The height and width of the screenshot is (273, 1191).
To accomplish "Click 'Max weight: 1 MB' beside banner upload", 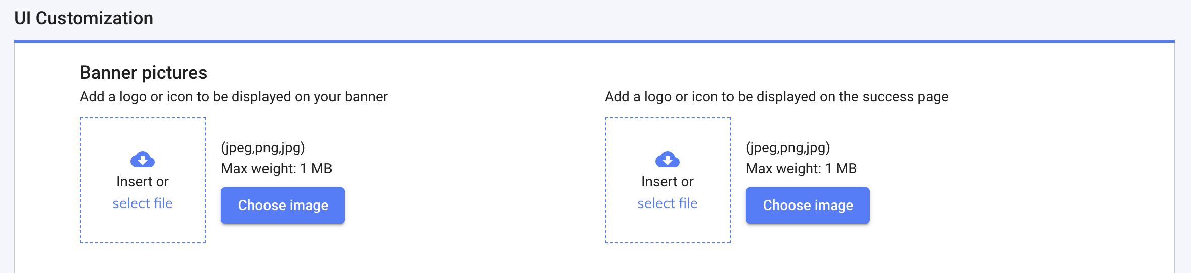I will 276,169.
